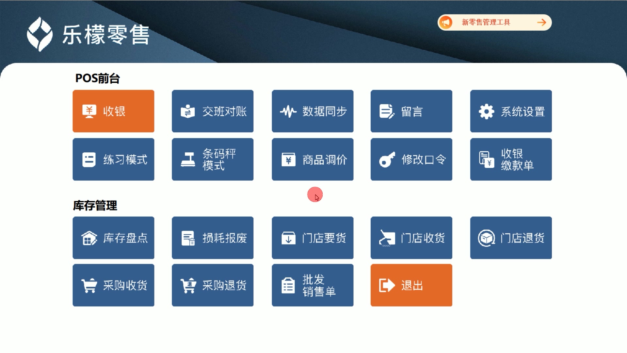Click the 系统设置 gear icon
The image size is (627, 353).
[x=486, y=111]
